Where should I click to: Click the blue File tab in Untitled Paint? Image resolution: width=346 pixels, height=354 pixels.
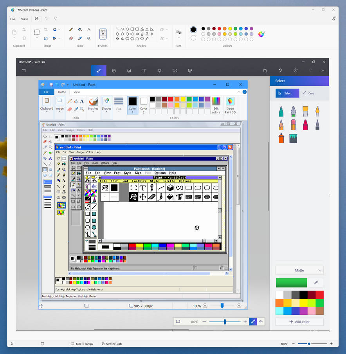click(46, 92)
